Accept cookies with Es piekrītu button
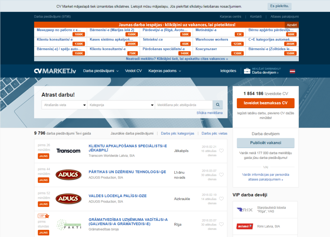This screenshot has width=330, height=237. 279,6
